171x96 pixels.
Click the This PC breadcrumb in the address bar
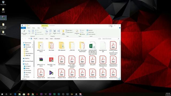36,39
